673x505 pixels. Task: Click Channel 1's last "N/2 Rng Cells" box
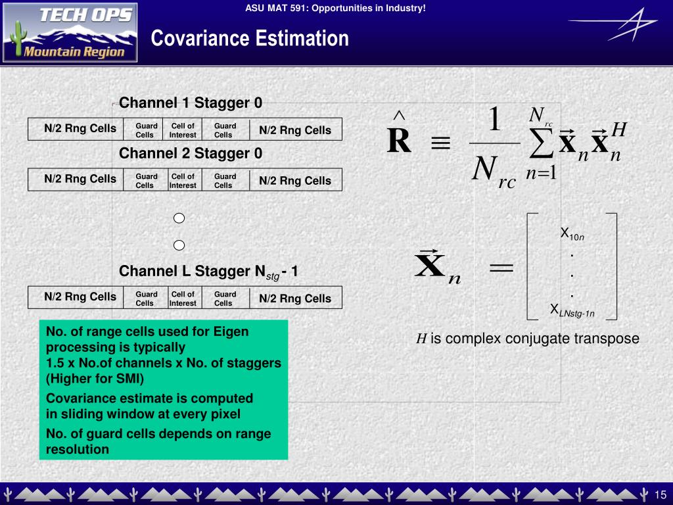(x=296, y=130)
